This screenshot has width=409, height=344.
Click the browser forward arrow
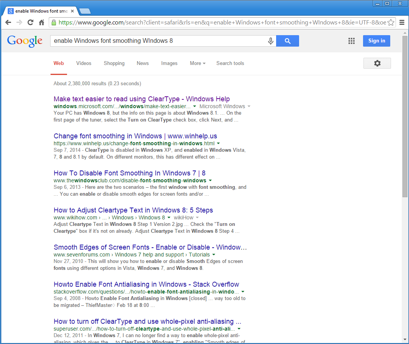tap(19, 23)
